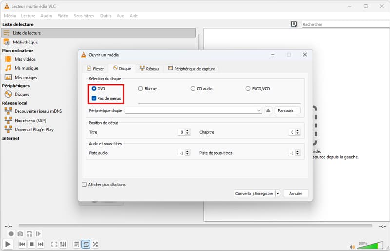Click the Stop playback icon

pyautogui.click(x=31, y=244)
